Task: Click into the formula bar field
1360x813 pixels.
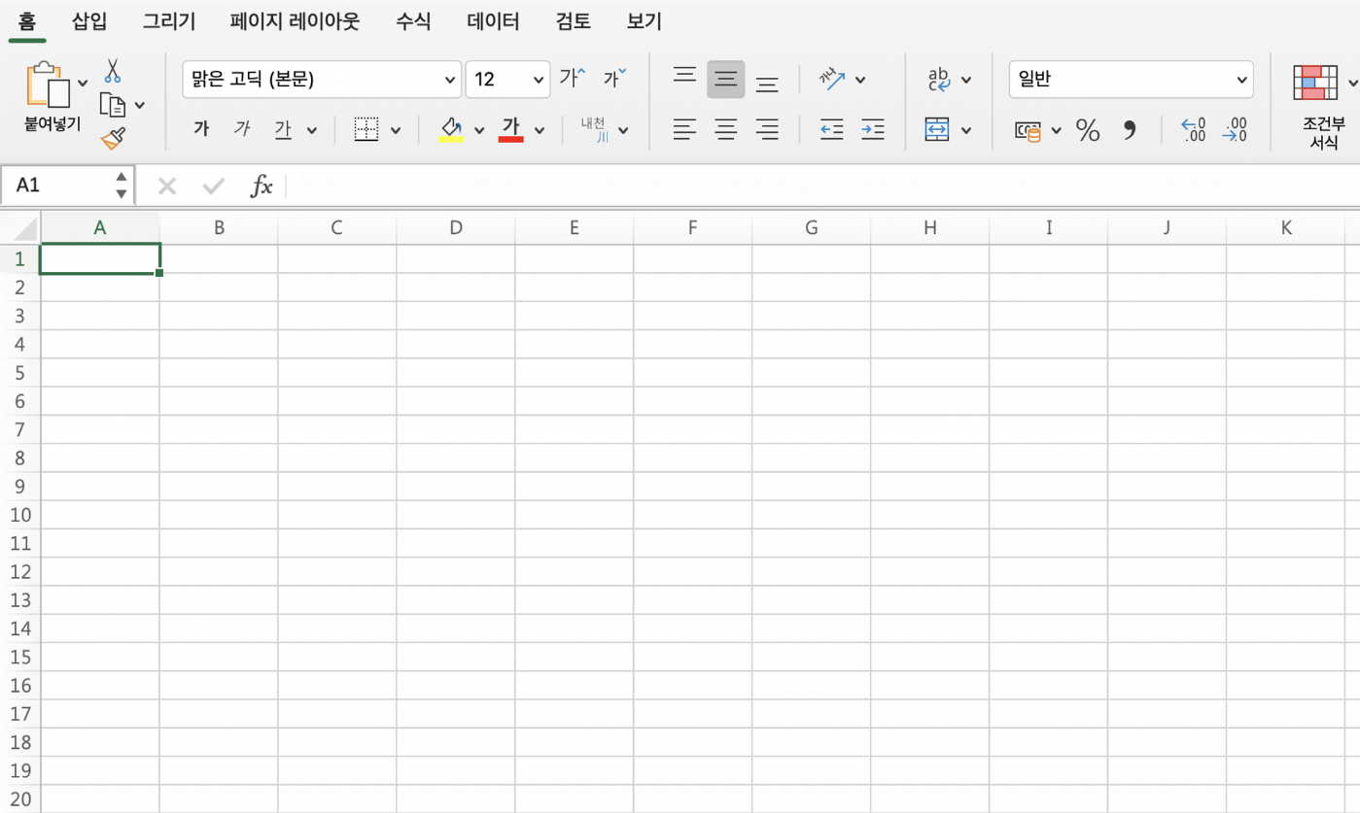Action: point(822,186)
